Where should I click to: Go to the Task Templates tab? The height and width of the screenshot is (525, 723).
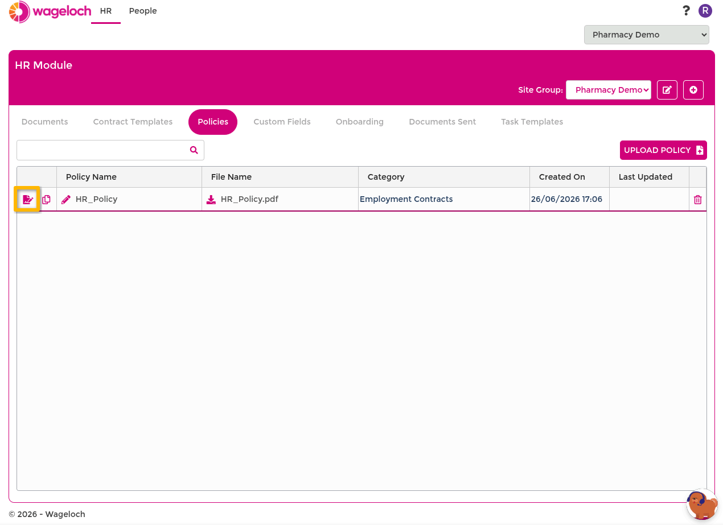[532, 122]
